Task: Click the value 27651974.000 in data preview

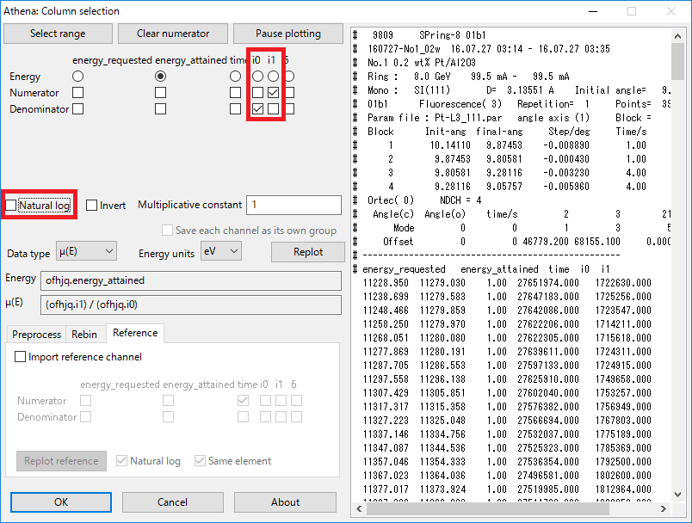Action: point(548,283)
